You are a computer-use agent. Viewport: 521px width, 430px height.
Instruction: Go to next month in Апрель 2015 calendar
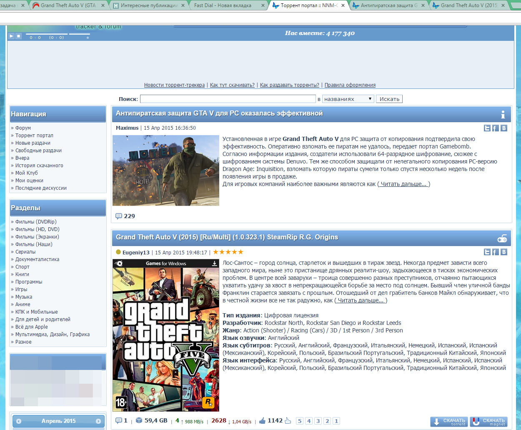click(98, 421)
